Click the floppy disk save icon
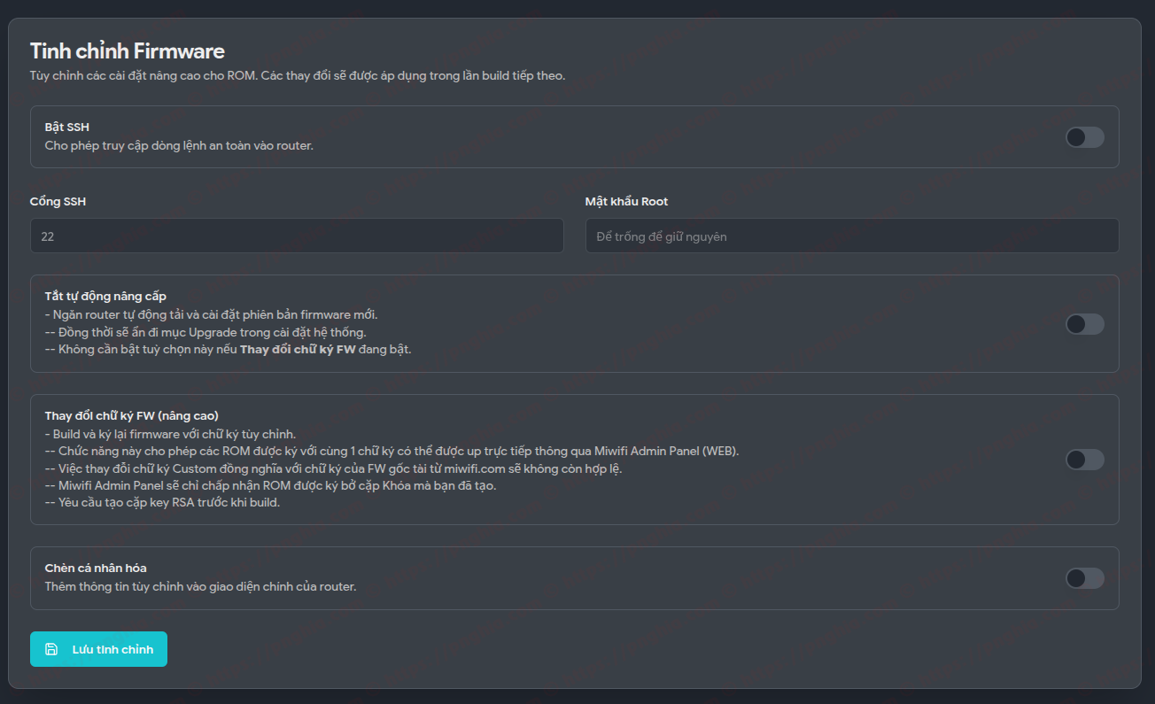 pyautogui.click(x=53, y=649)
